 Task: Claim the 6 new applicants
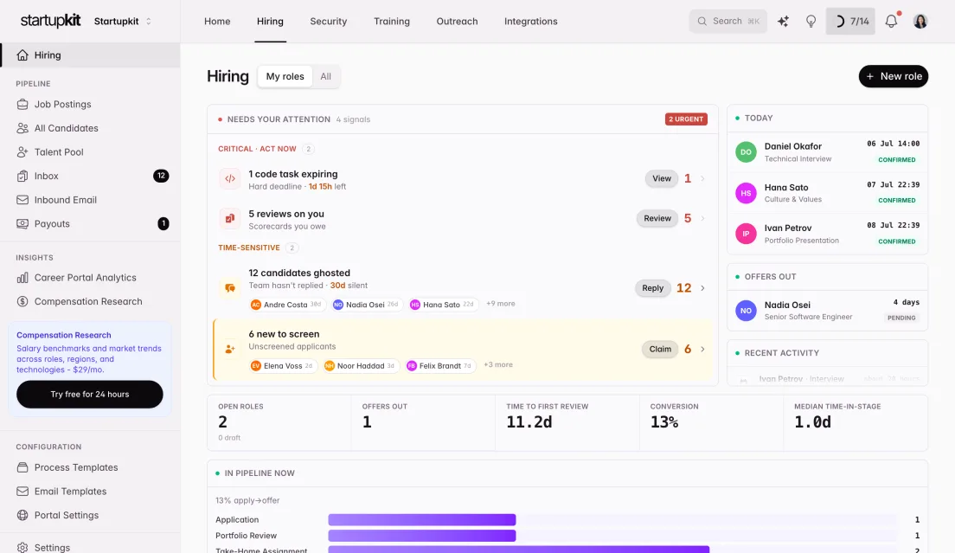click(x=660, y=349)
